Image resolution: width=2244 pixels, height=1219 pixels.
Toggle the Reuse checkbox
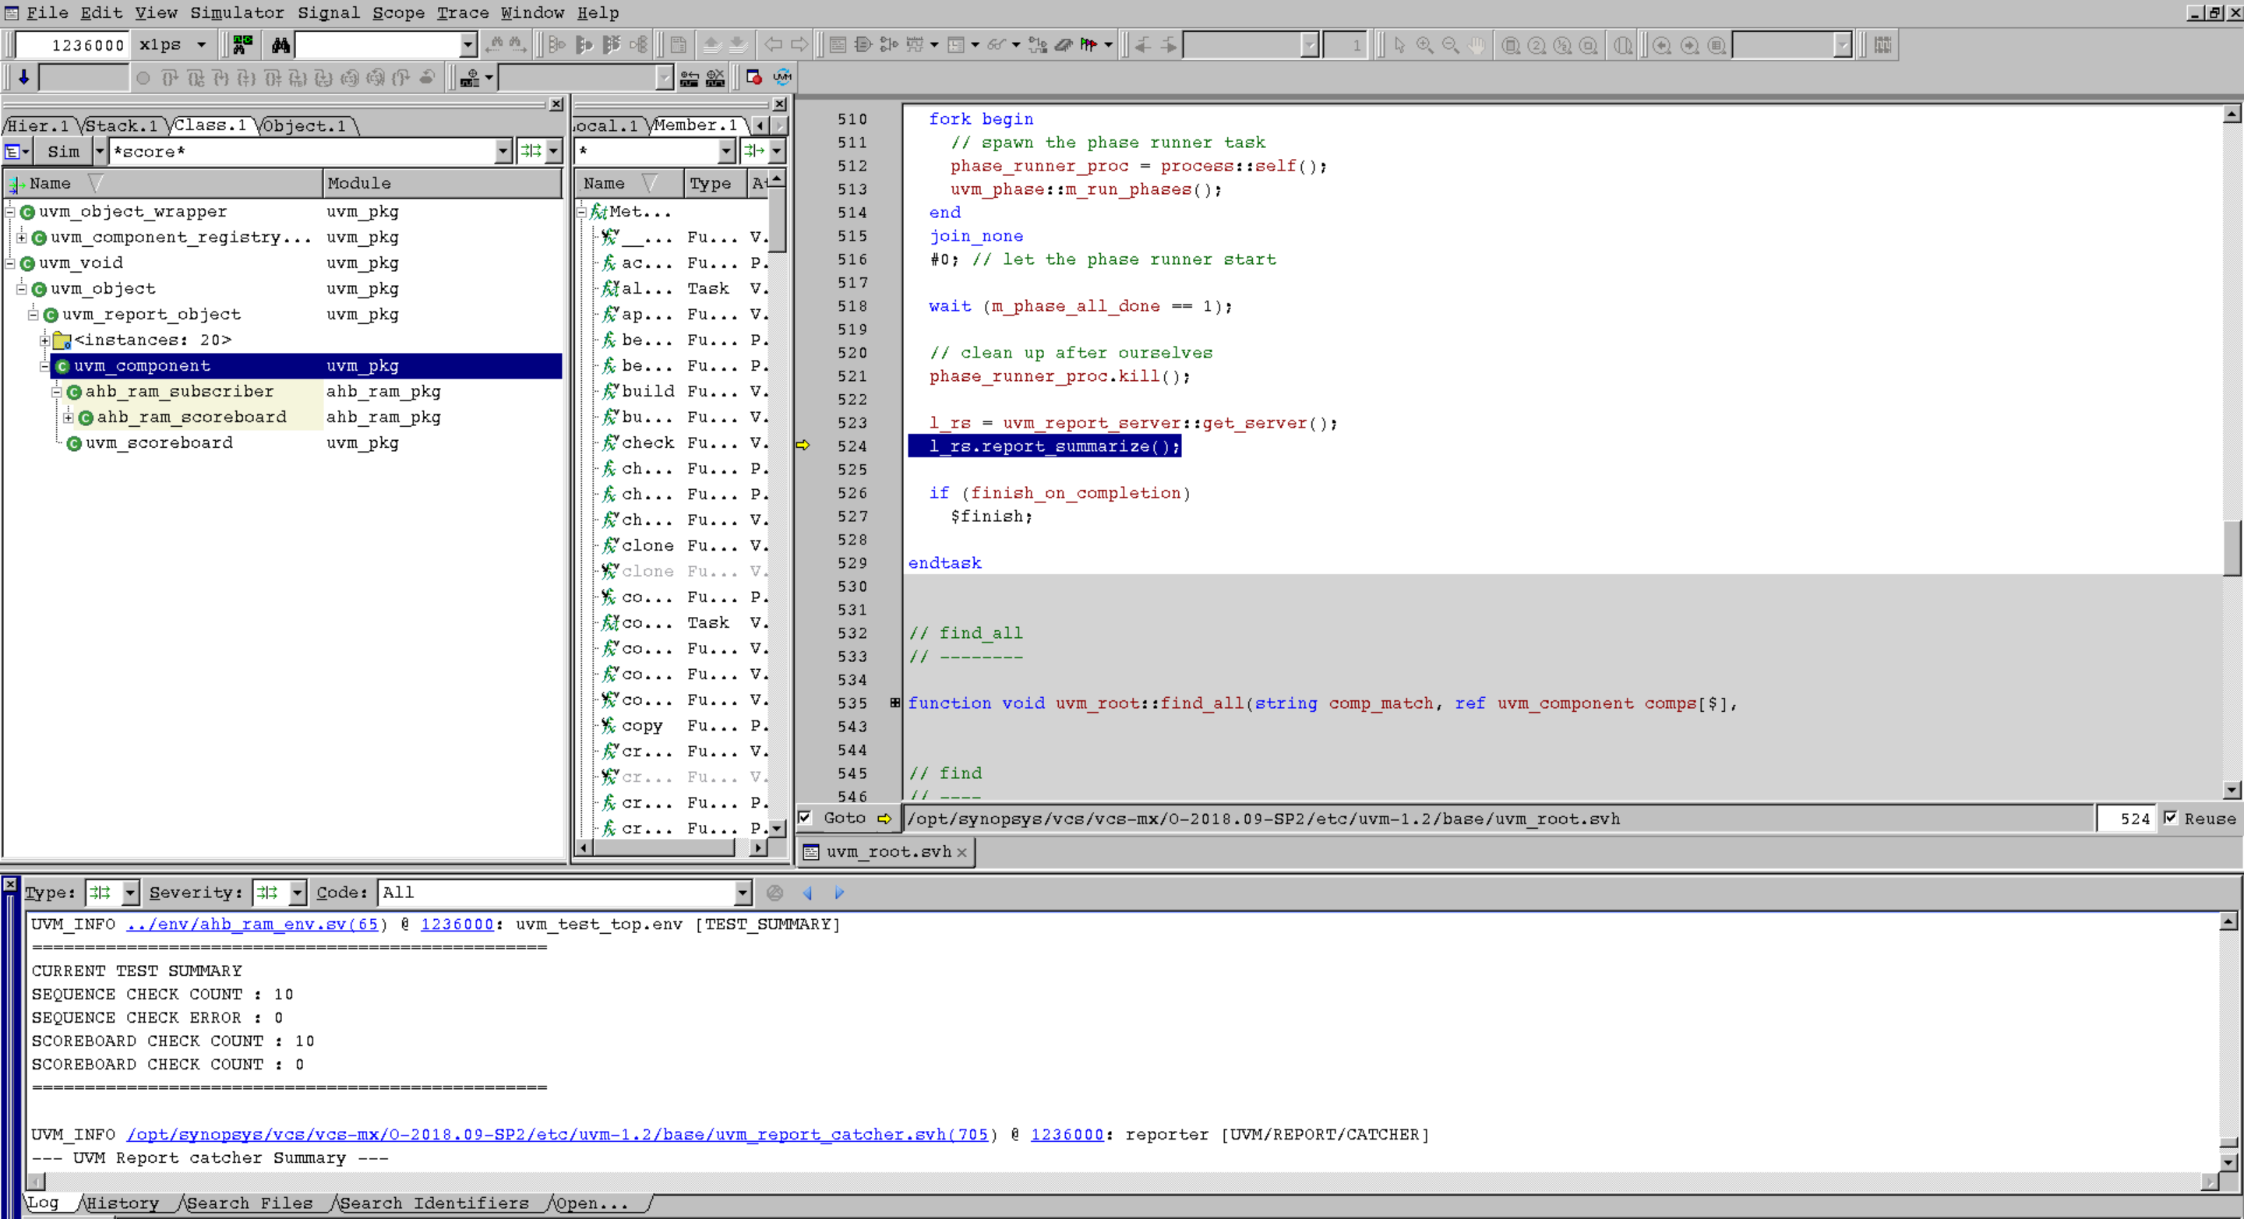coord(2171,818)
